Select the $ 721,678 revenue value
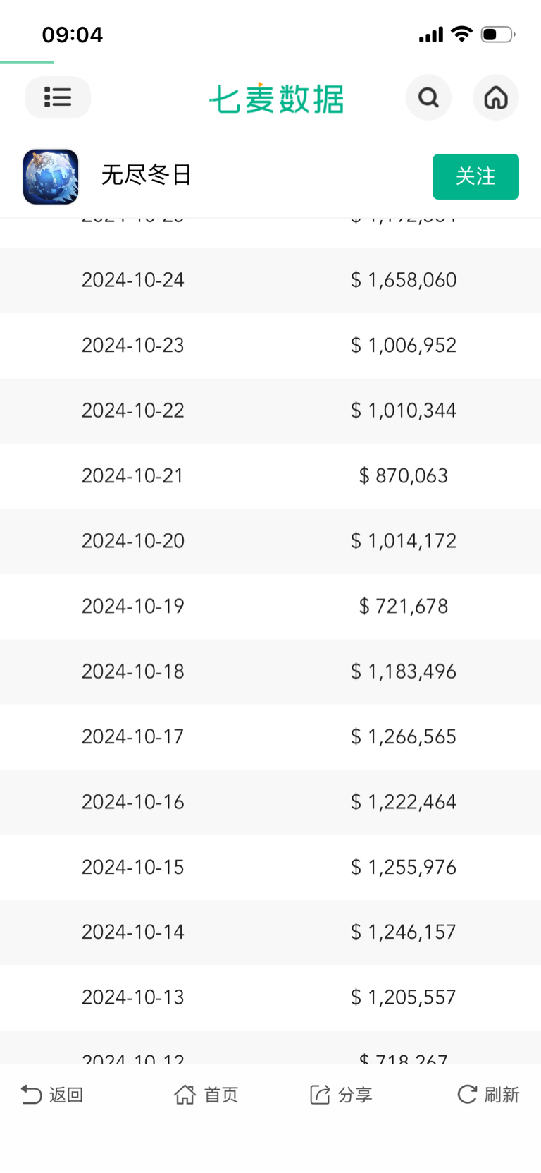 (404, 606)
